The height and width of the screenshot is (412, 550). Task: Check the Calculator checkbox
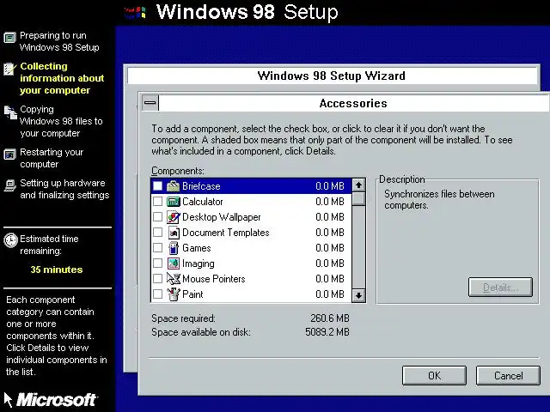click(158, 202)
